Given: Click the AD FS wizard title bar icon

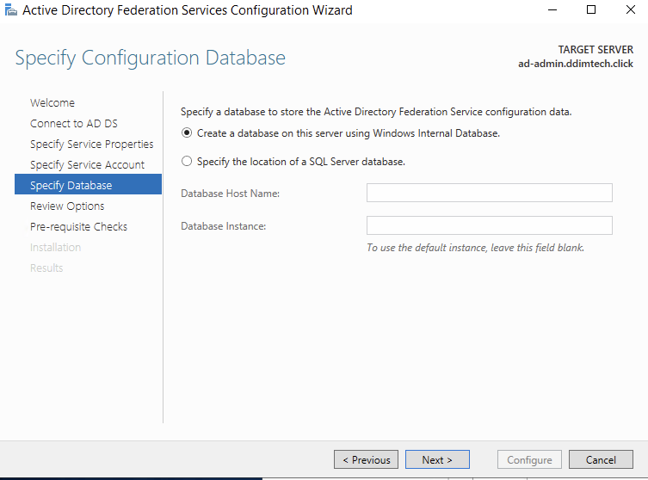Looking at the screenshot, I should [x=10, y=9].
